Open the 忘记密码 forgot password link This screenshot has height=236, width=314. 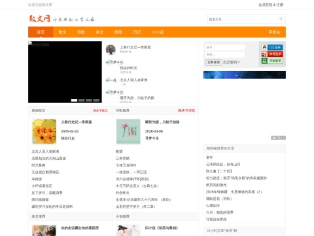pos(231,62)
